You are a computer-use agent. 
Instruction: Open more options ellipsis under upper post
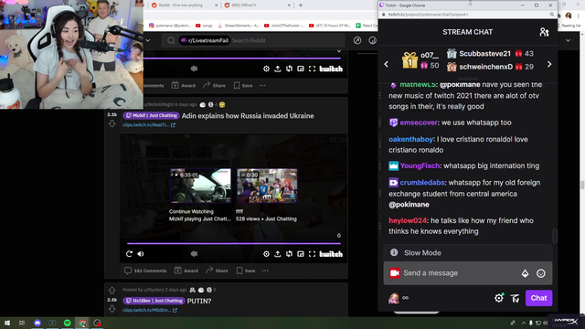tap(262, 85)
